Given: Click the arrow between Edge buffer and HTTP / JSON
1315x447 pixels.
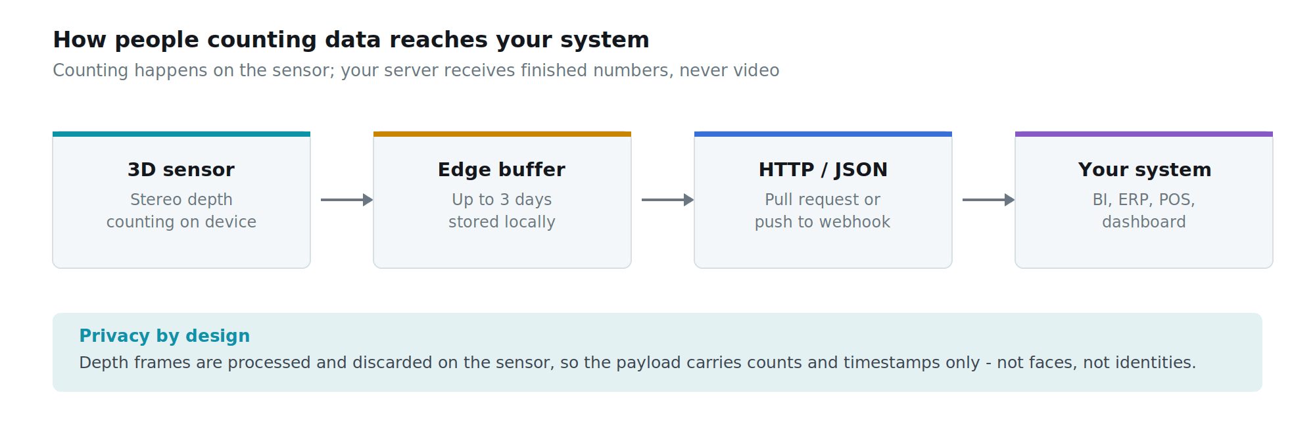Looking at the screenshot, I should [668, 200].
